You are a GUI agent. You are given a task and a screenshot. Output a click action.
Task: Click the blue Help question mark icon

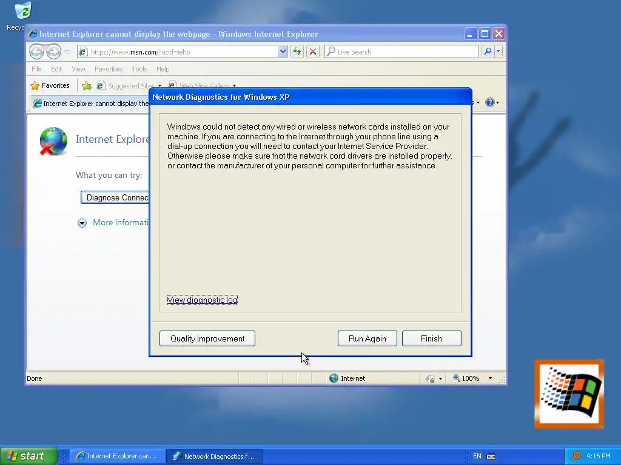click(x=489, y=102)
